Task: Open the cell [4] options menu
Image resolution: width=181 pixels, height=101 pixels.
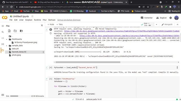Action: [177, 67]
